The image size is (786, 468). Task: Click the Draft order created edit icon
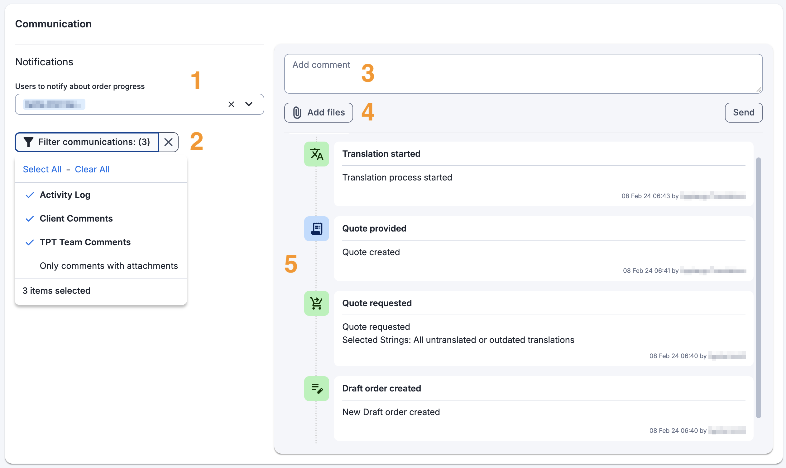[316, 389]
